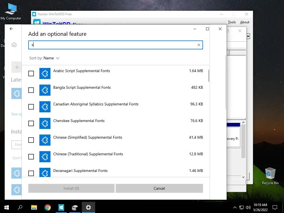
Task: Select the Bangla Script Supplemental Fonts label
Action: (82, 87)
